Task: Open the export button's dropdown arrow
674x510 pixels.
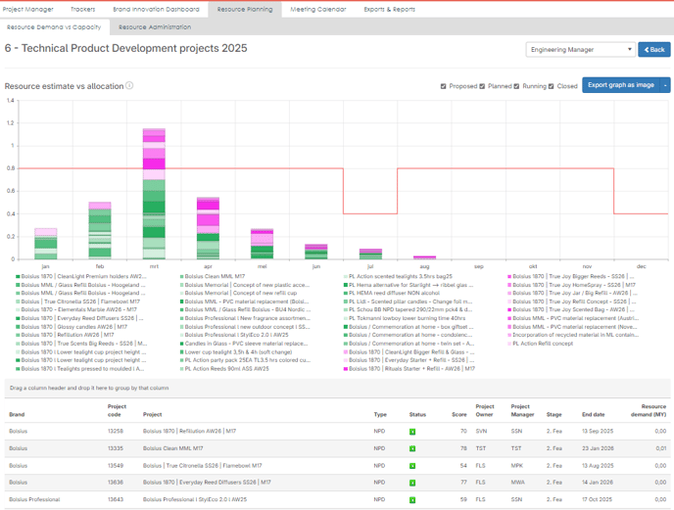Action: (665, 85)
